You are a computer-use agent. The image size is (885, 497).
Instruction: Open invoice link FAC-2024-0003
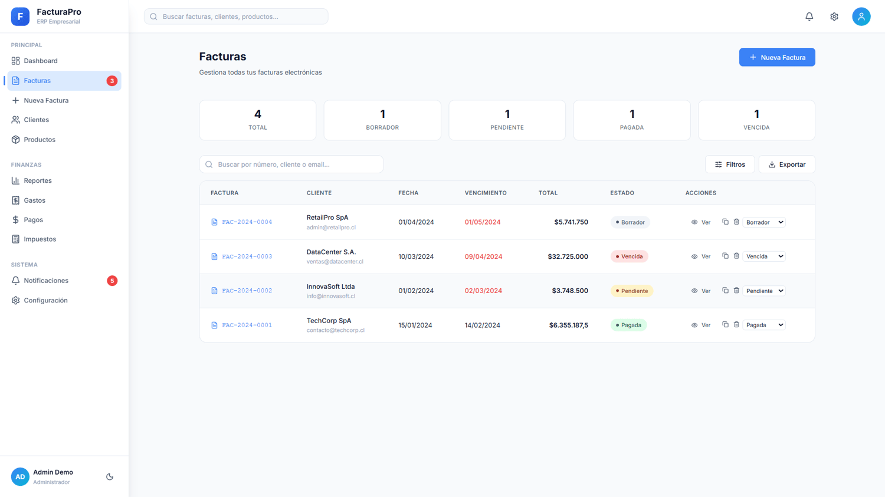[x=247, y=256]
